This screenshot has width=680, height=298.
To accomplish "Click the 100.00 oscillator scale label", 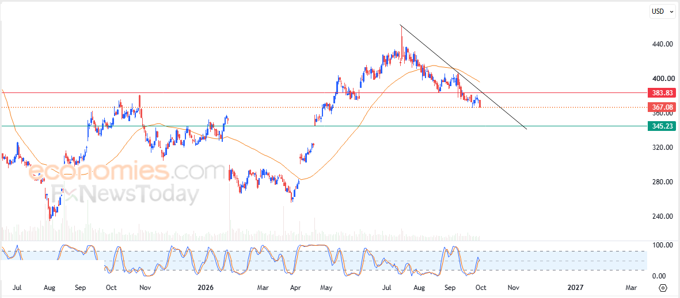I will [x=663, y=245].
